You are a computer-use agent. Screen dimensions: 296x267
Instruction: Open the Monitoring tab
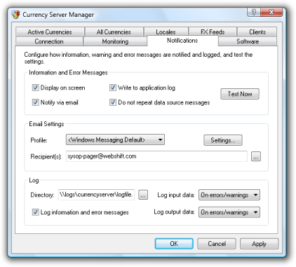[115, 41]
